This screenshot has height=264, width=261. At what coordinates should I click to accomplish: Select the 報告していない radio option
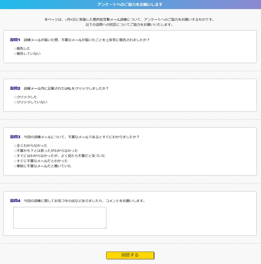tap(15, 54)
